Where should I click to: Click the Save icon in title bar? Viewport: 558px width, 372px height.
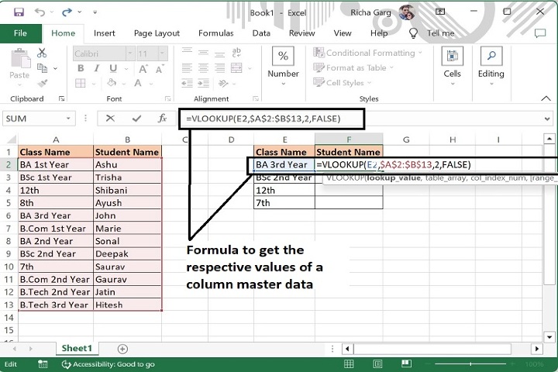point(19,12)
